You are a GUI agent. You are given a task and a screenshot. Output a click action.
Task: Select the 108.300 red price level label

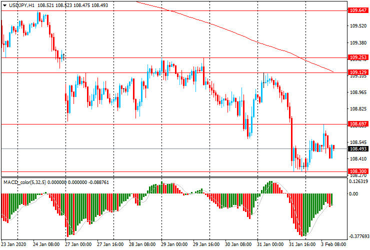[x=358, y=171]
